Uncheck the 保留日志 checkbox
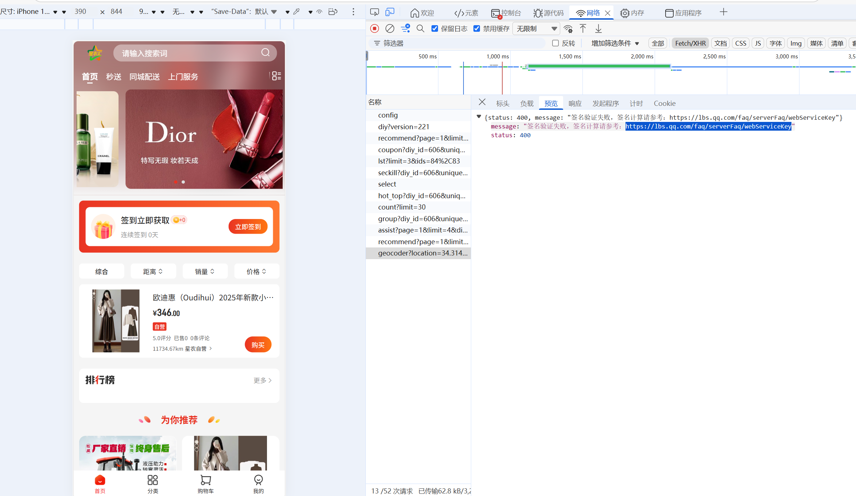856x496 pixels. pos(435,28)
